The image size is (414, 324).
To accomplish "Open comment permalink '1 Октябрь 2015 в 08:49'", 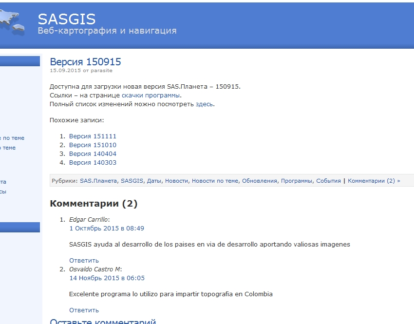I will click(x=107, y=229).
